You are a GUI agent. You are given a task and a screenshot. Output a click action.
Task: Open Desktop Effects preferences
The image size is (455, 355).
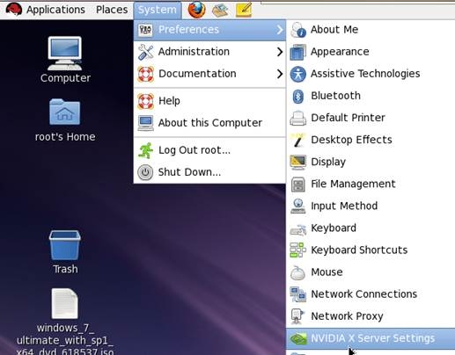pyautogui.click(x=371, y=140)
